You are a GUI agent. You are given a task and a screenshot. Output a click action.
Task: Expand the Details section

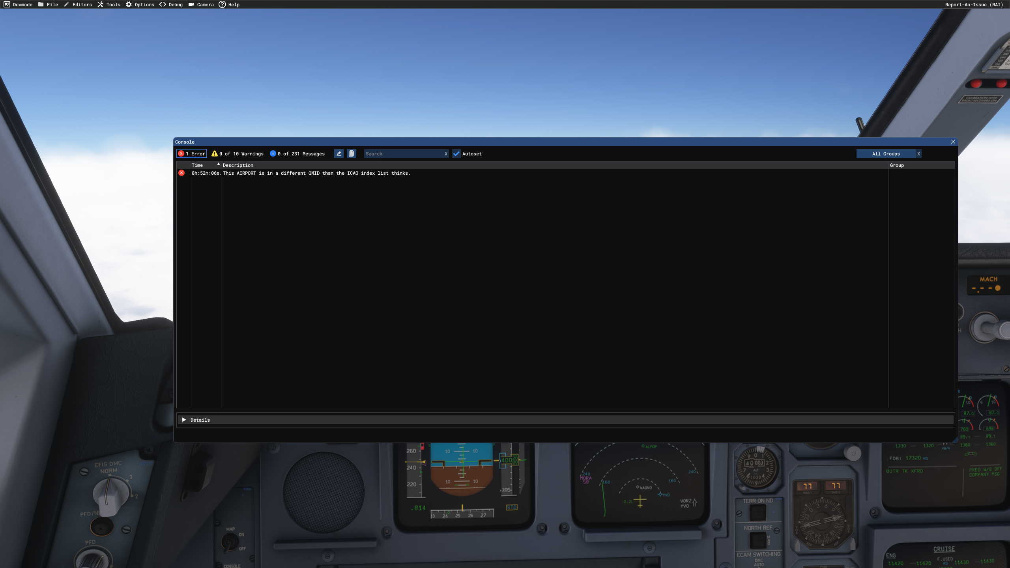click(x=184, y=420)
